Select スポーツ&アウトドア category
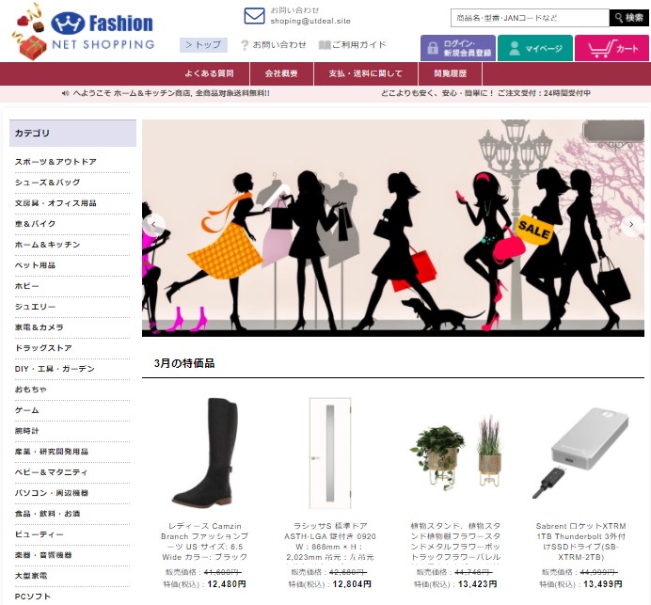Viewport: 651px width, 605px height. (56, 162)
